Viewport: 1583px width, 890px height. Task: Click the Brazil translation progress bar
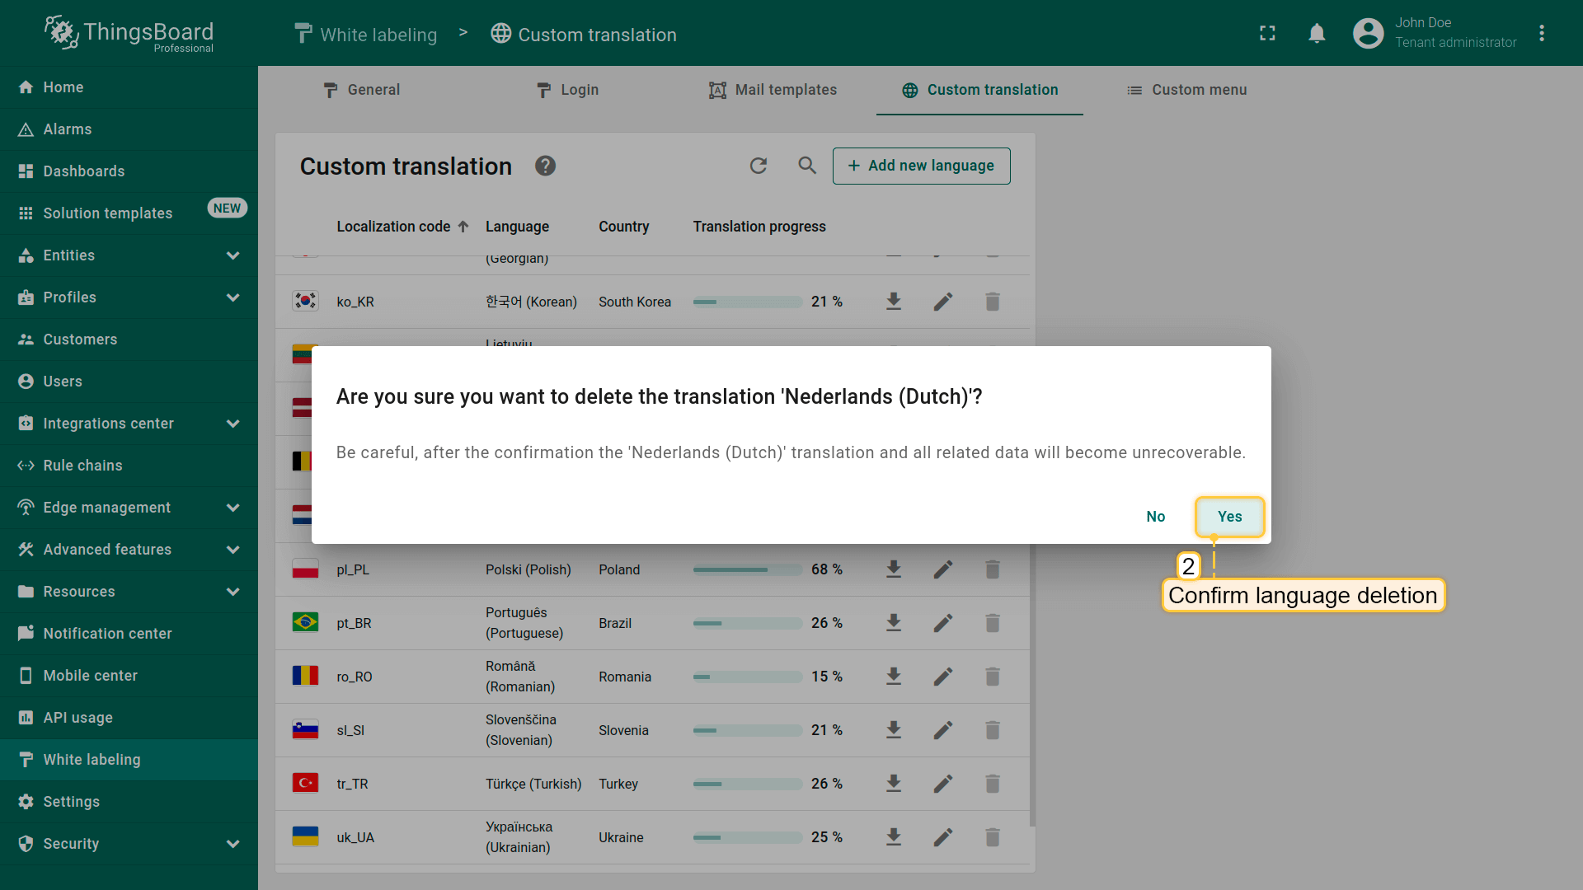747,623
